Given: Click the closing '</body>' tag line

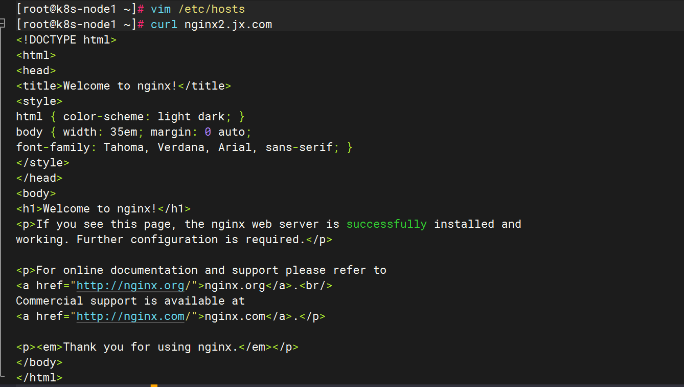Looking at the screenshot, I should [x=39, y=362].
